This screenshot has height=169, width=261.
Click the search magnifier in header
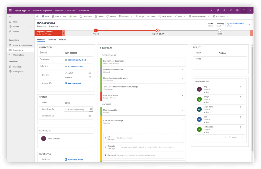pos(211,10)
